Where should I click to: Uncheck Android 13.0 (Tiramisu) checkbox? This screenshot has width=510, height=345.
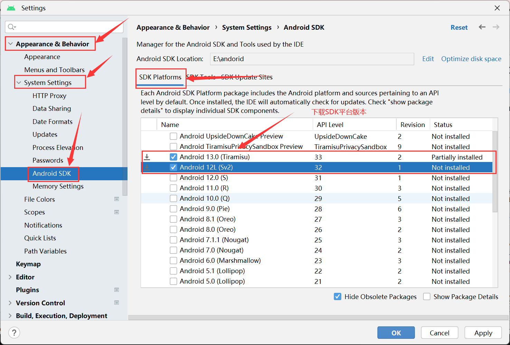point(173,157)
